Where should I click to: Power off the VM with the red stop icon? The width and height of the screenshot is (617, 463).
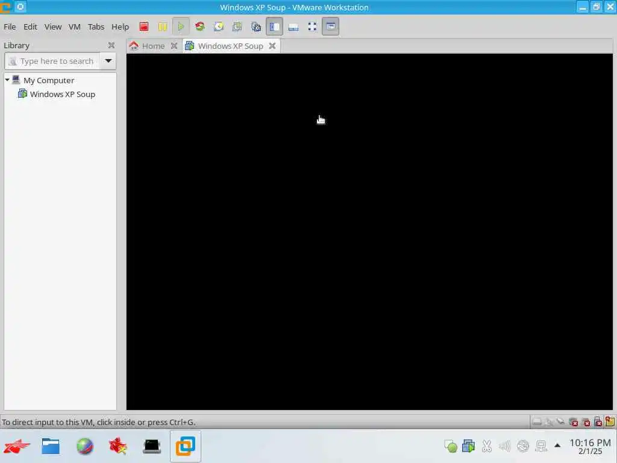pyautogui.click(x=144, y=27)
